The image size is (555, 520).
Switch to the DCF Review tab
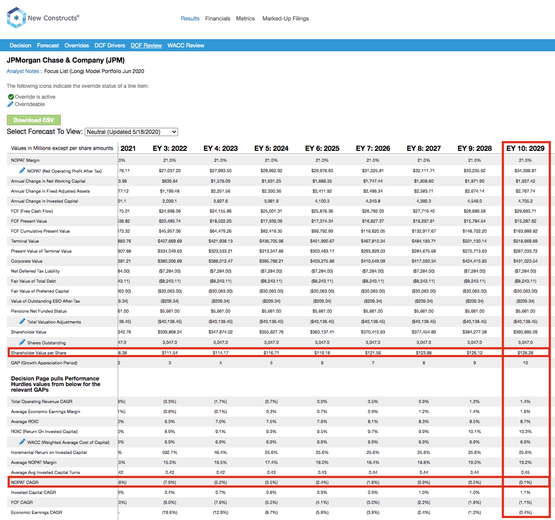[146, 45]
